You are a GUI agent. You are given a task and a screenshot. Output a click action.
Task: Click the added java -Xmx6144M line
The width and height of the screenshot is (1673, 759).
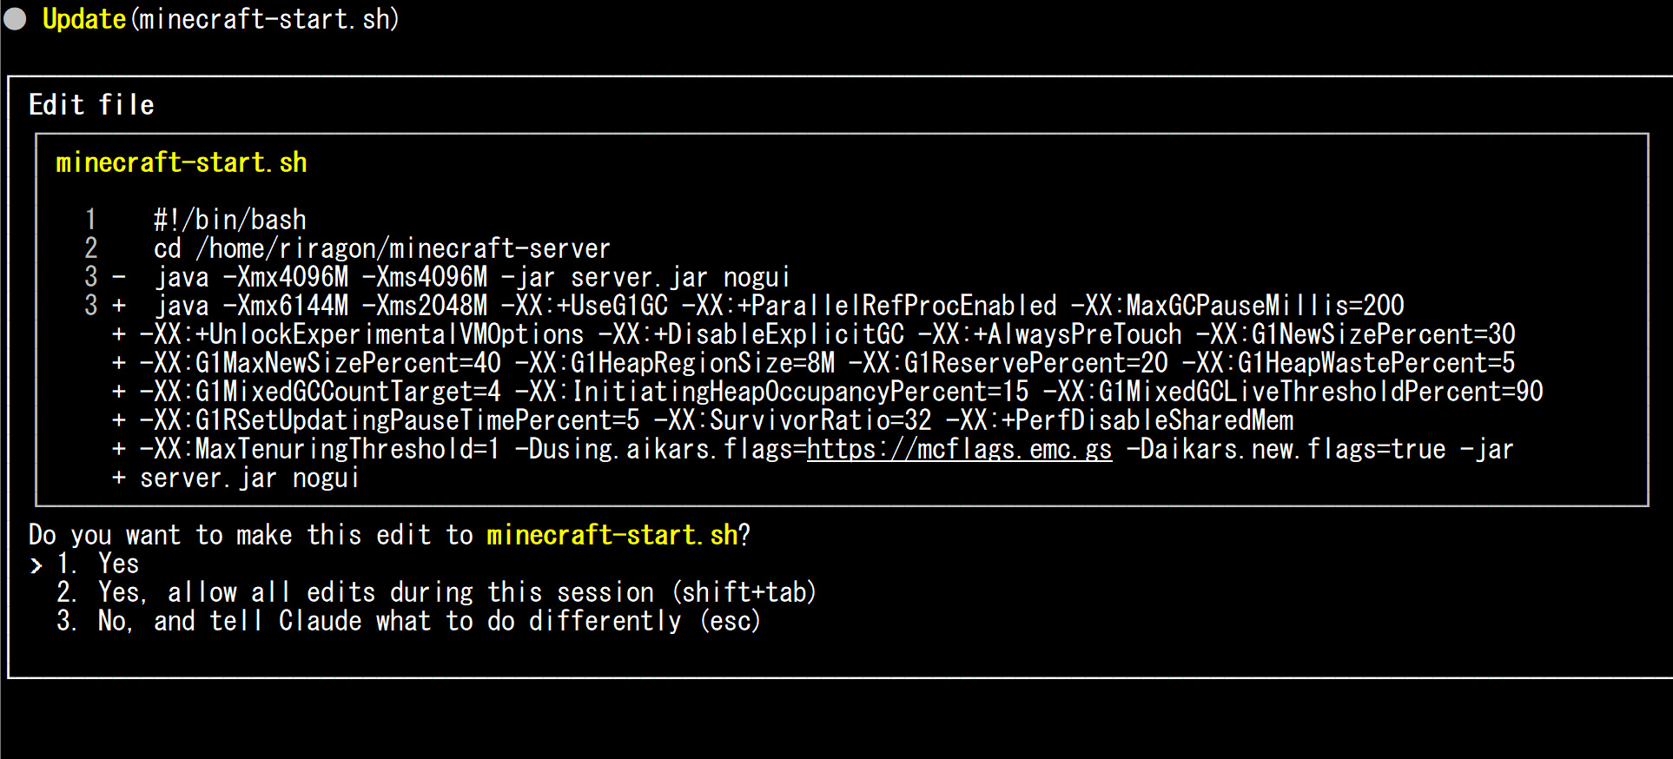778,307
